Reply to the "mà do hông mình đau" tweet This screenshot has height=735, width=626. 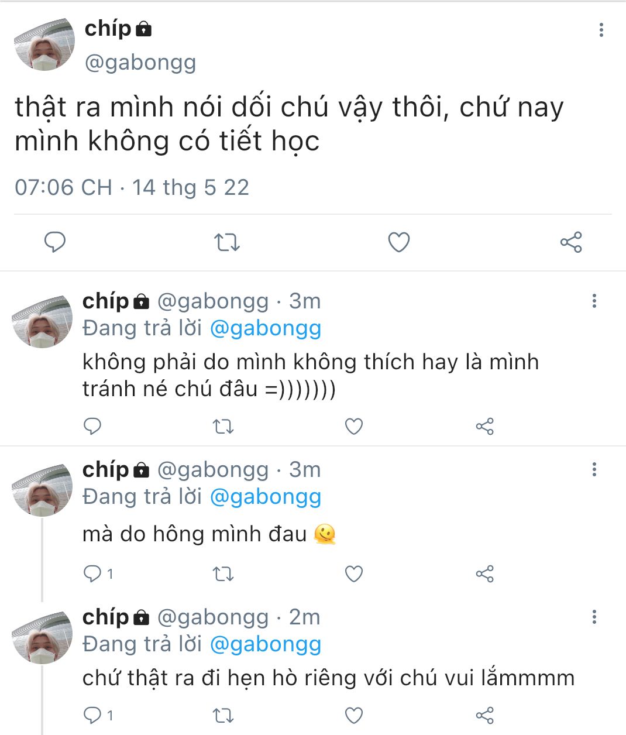pos(92,573)
